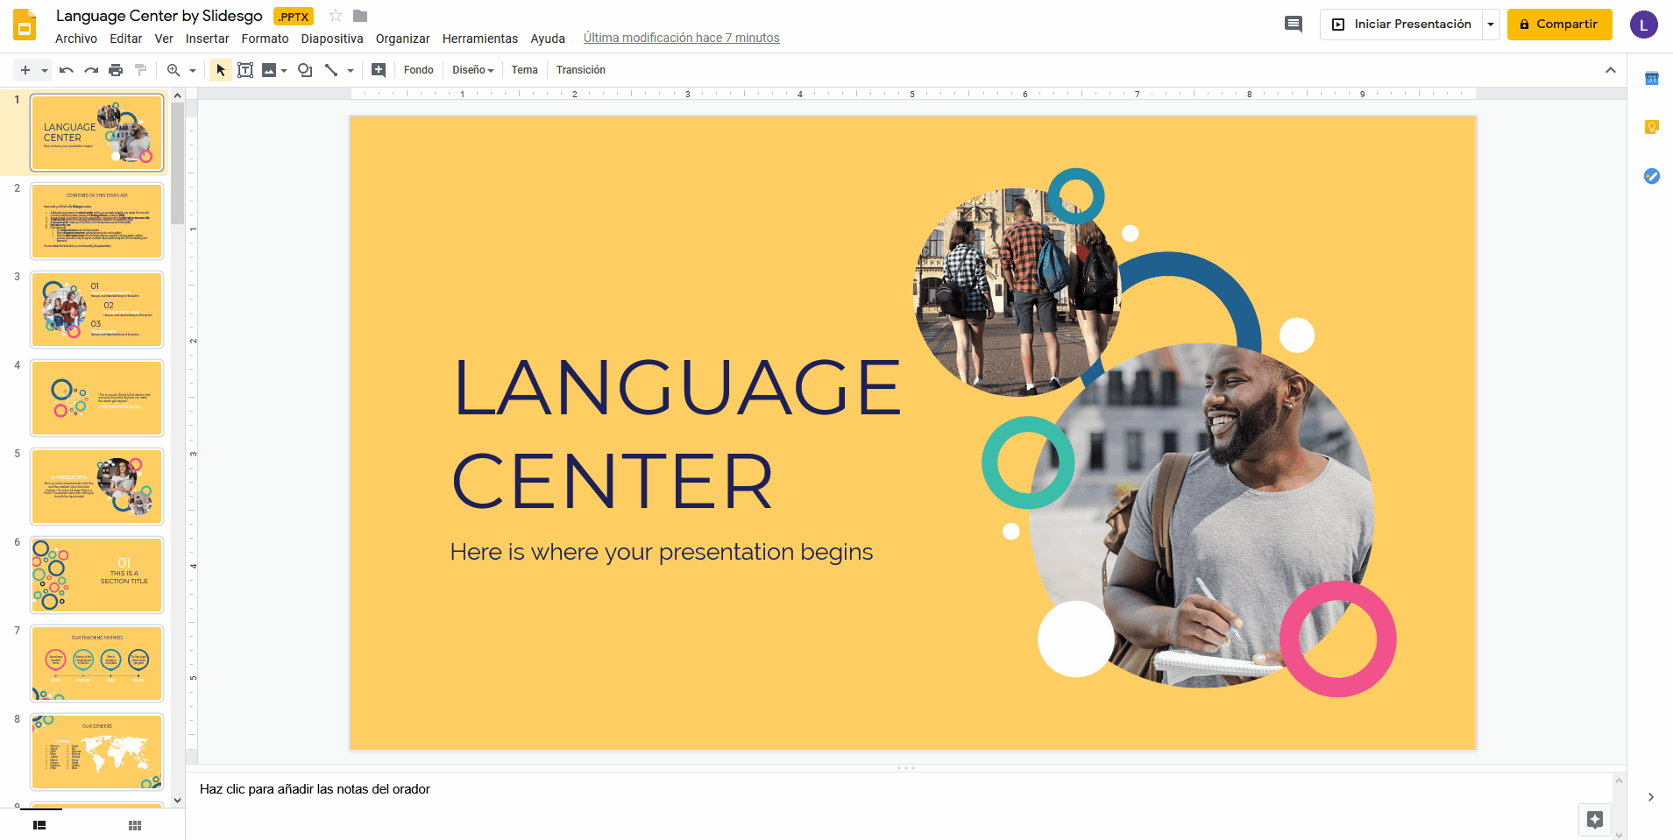
Task: Open the Herramientas menu
Action: click(480, 39)
